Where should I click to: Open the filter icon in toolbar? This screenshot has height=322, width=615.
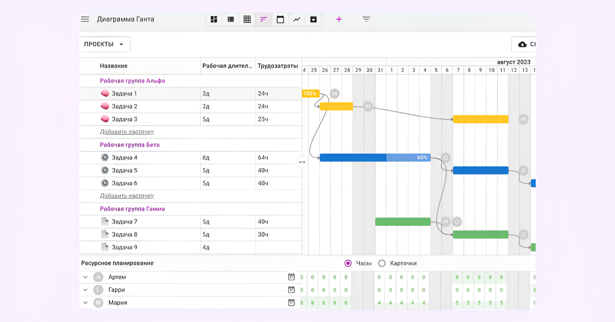[x=366, y=19]
